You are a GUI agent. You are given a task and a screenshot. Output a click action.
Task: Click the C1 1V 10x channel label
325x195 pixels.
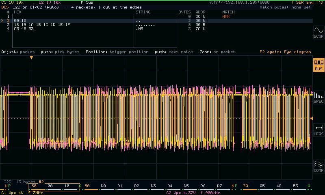click(13, 2)
